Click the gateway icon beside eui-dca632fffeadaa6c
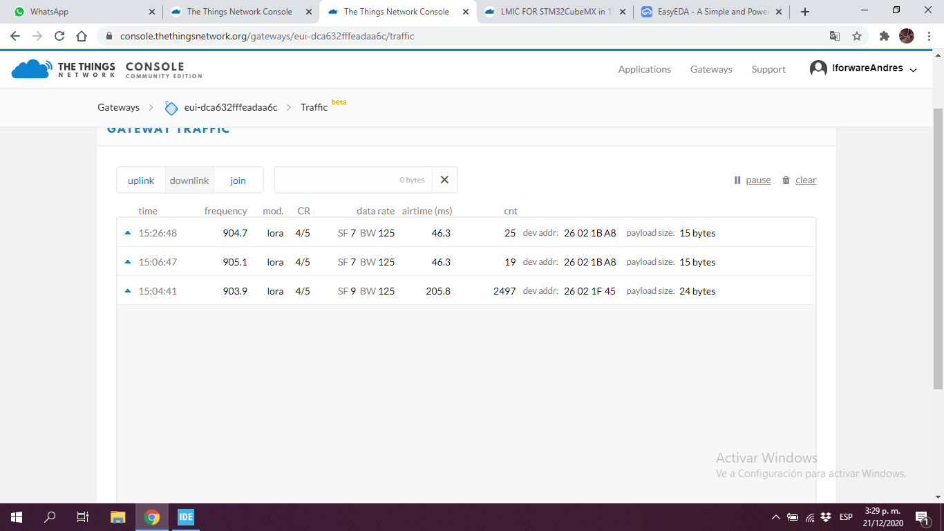This screenshot has width=944, height=531. [x=171, y=108]
